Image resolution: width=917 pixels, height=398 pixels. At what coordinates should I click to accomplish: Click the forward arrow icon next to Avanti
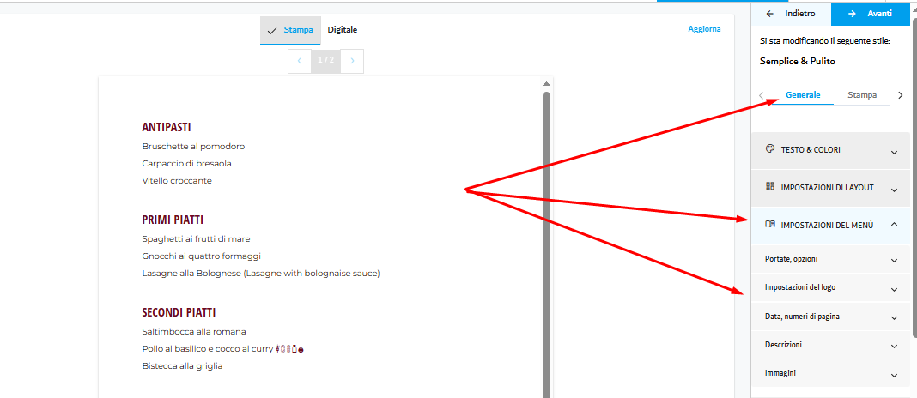pos(852,14)
